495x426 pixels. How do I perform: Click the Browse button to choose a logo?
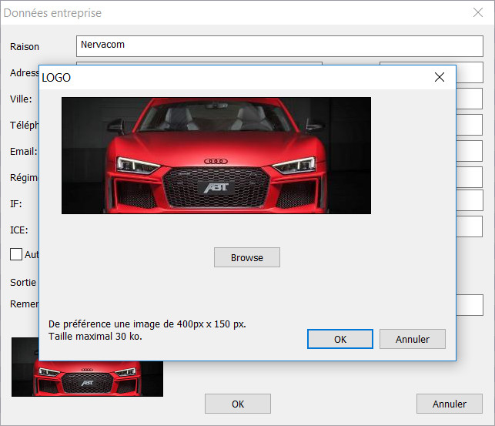tap(246, 257)
